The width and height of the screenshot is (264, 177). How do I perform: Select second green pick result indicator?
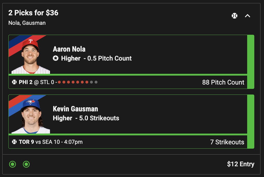[26, 164]
